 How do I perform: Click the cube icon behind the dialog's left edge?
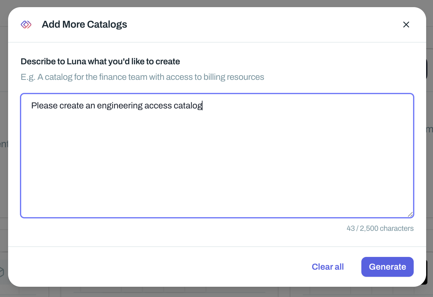tap(2, 272)
